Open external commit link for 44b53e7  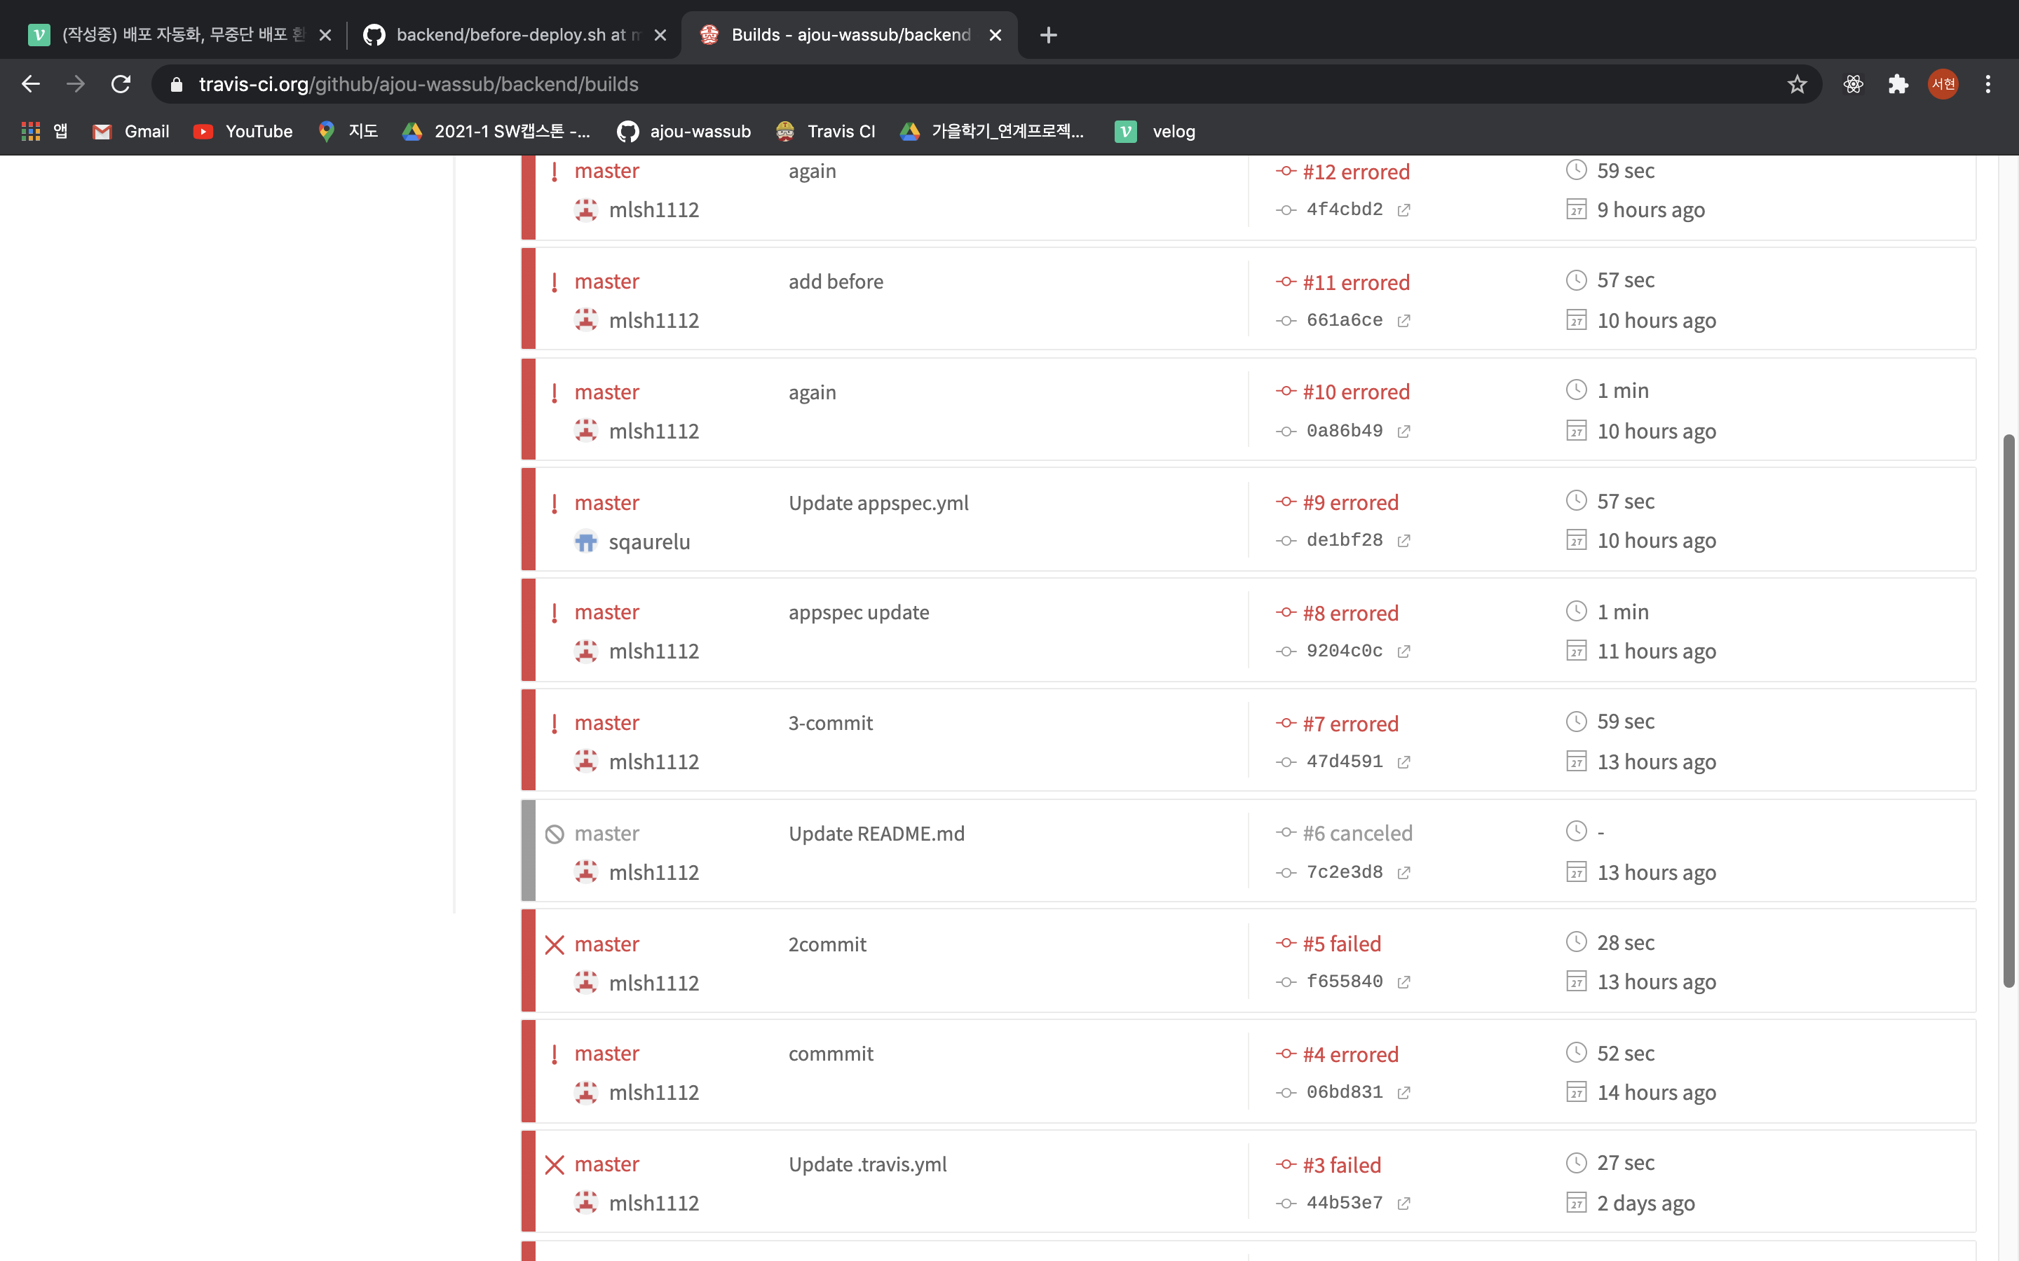[x=1404, y=1204]
